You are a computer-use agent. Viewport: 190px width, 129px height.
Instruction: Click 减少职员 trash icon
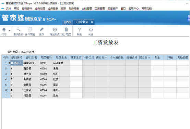[x=66, y=29]
